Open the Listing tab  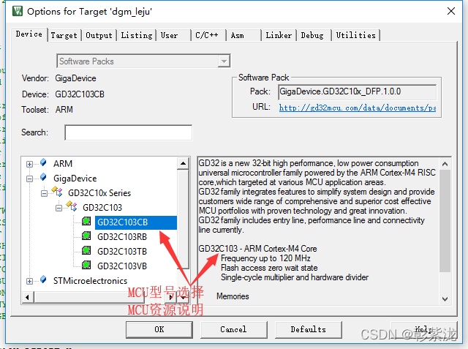(137, 35)
